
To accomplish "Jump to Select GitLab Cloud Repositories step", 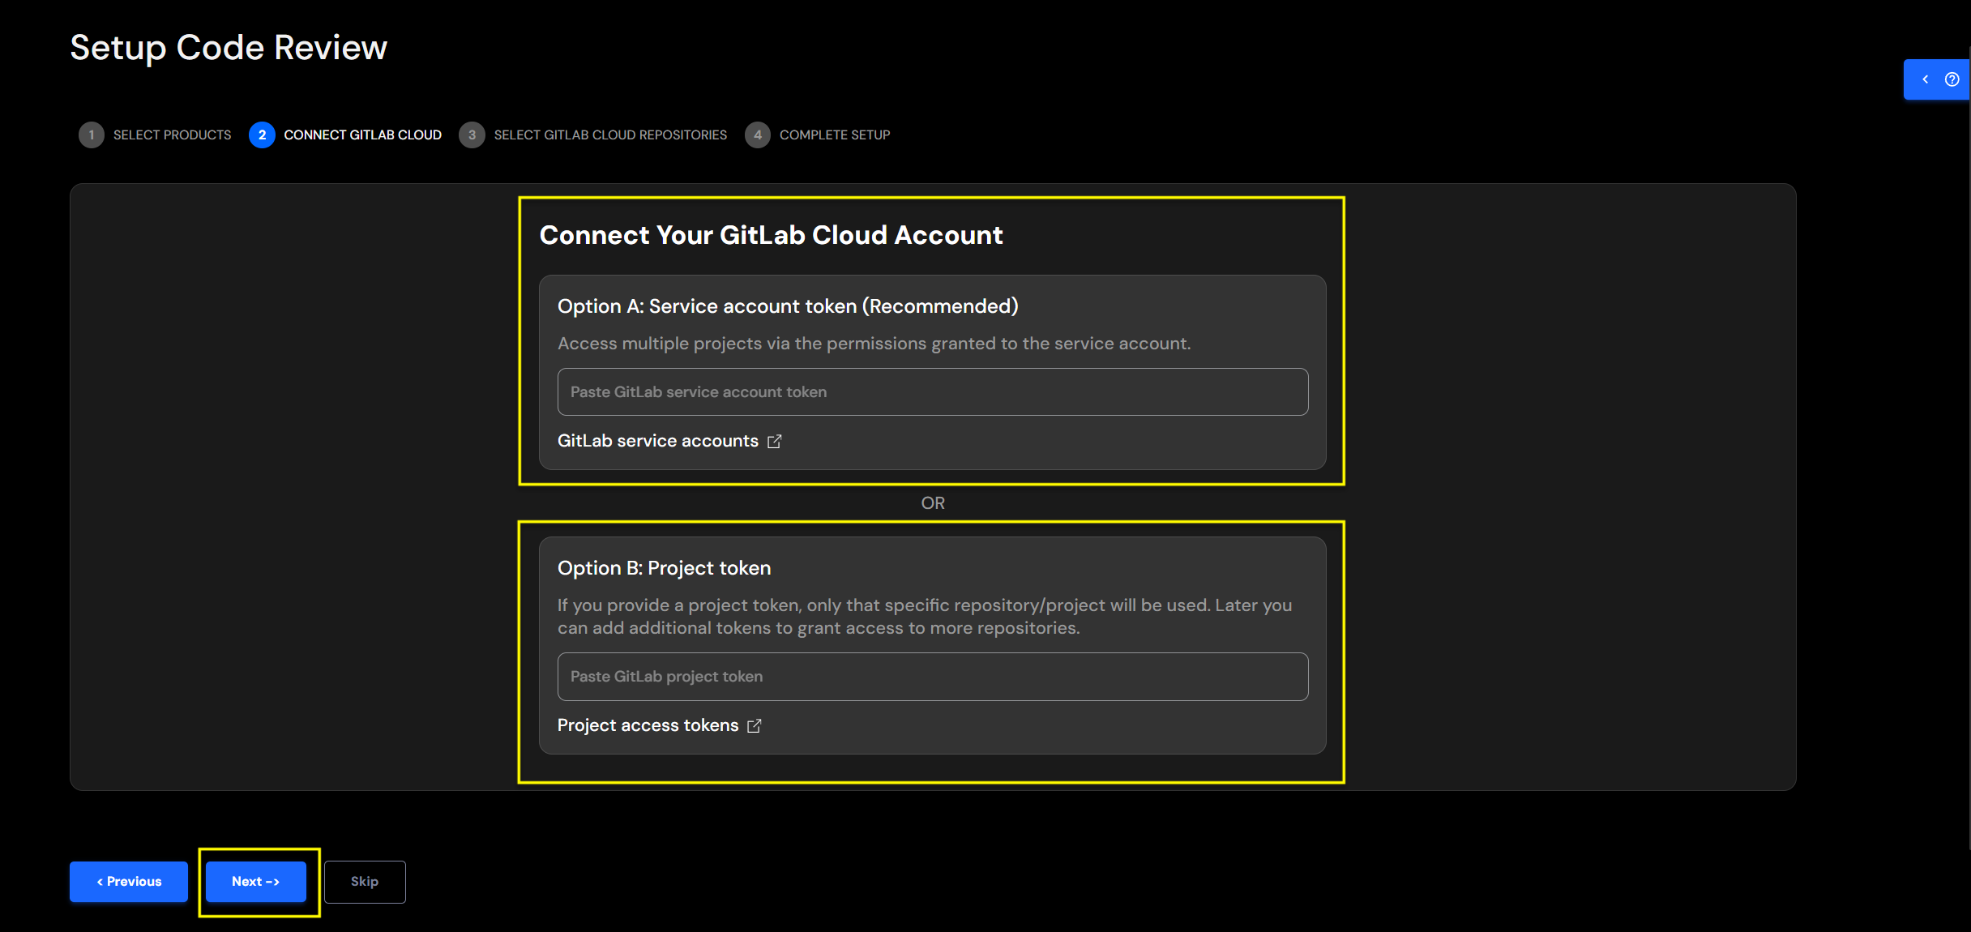I will pyautogui.click(x=610, y=135).
